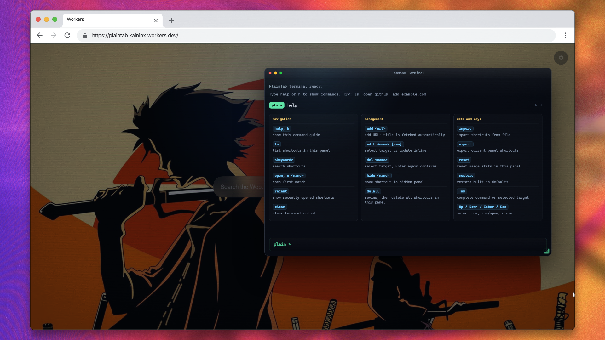Image resolution: width=605 pixels, height=340 pixels.
Task: Click the 'Command Terminal' title text
Action: [408, 73]
